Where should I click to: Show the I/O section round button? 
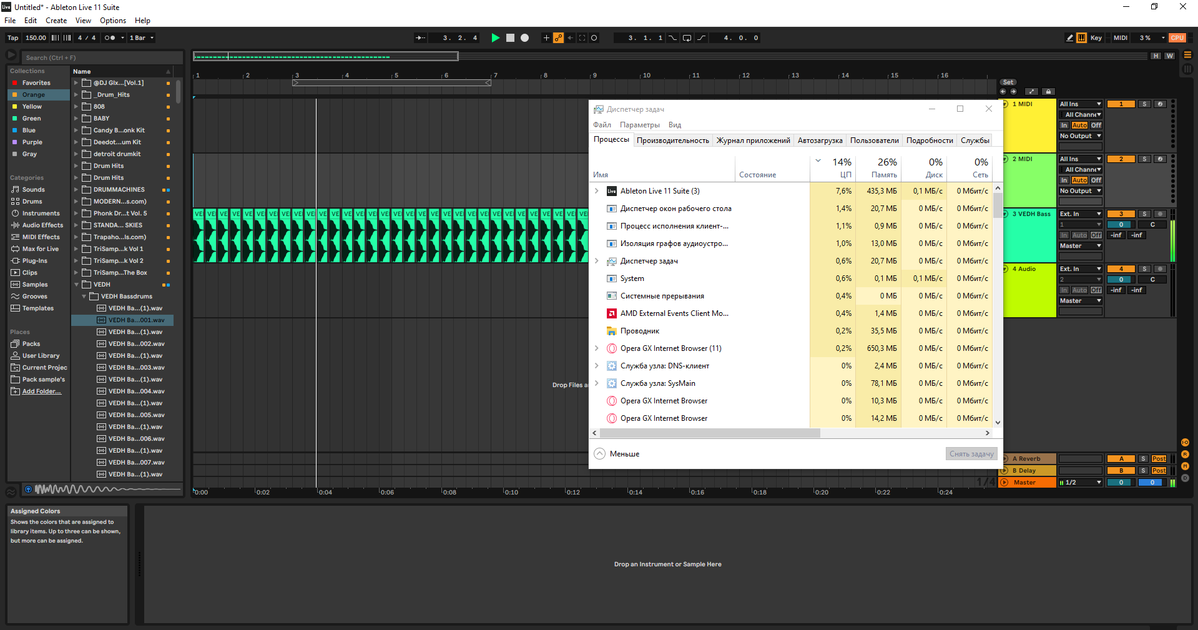(x=1185, y=443)
